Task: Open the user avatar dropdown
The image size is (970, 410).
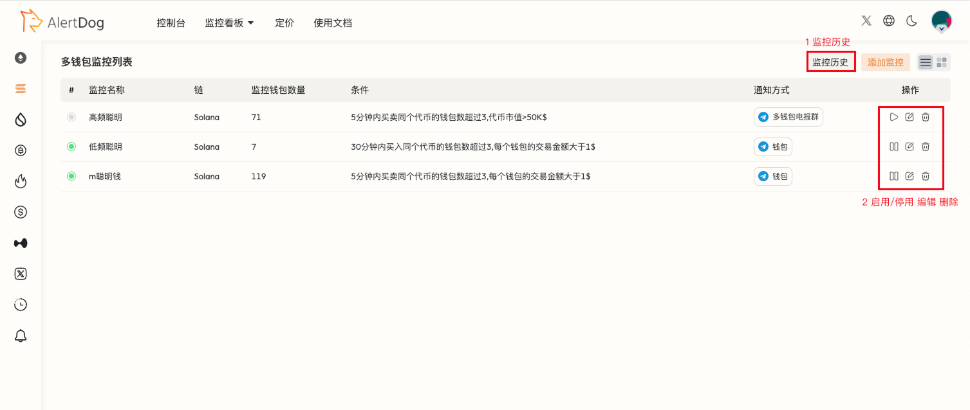Action: tap(941, 20)
